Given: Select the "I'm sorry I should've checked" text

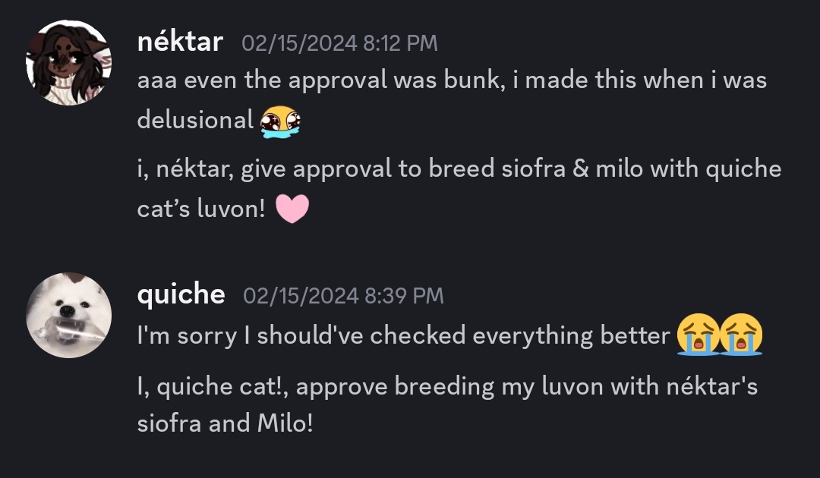Looking at the screenshot, I should click(x=404, y=336).
